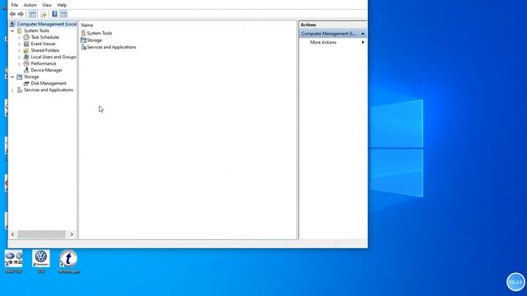Open the Action menu
Screen dimensions: 527x296
(x=30, y=5)
